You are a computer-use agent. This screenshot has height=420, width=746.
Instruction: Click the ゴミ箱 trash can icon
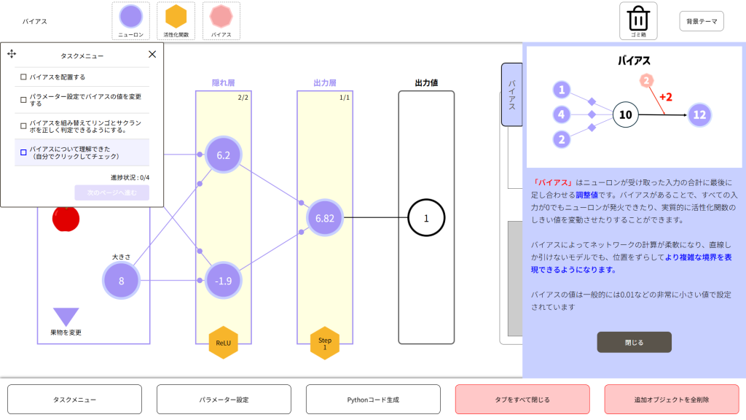[x=638, y=18]
